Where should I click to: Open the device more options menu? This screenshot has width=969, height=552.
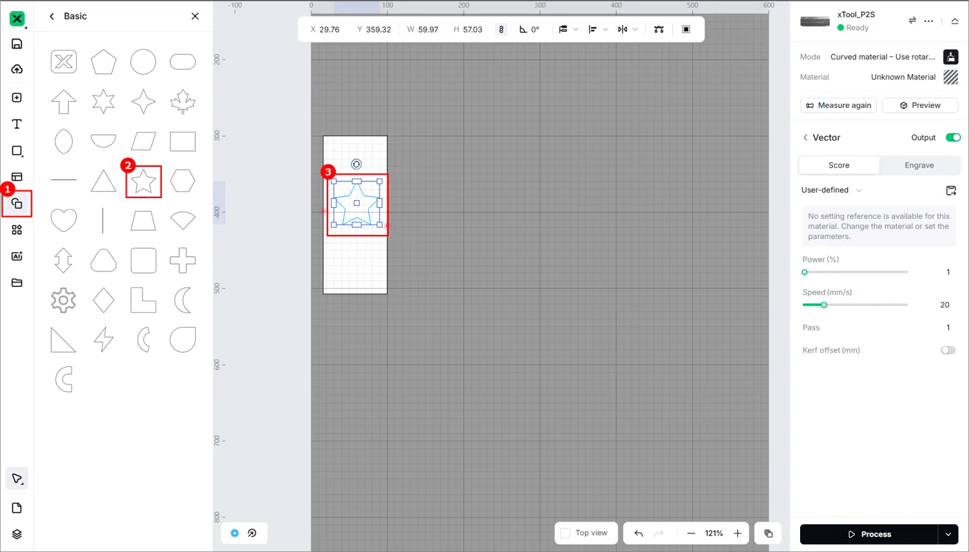pos(929,21)
